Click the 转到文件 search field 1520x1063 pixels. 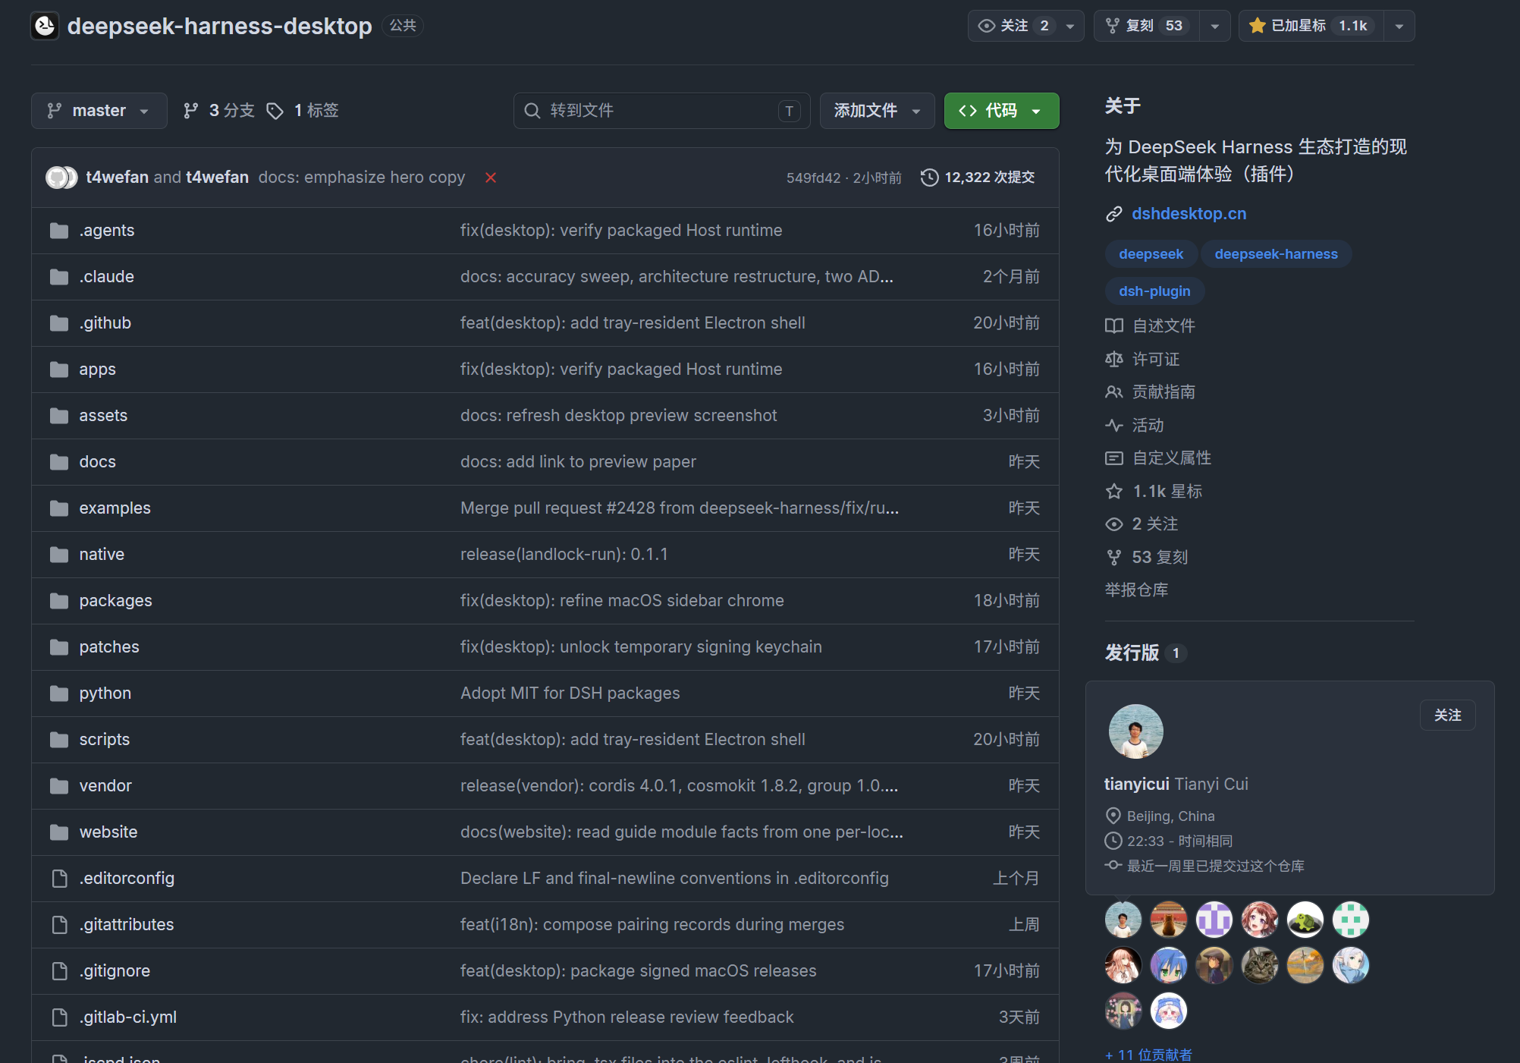(x=661, y=111)
